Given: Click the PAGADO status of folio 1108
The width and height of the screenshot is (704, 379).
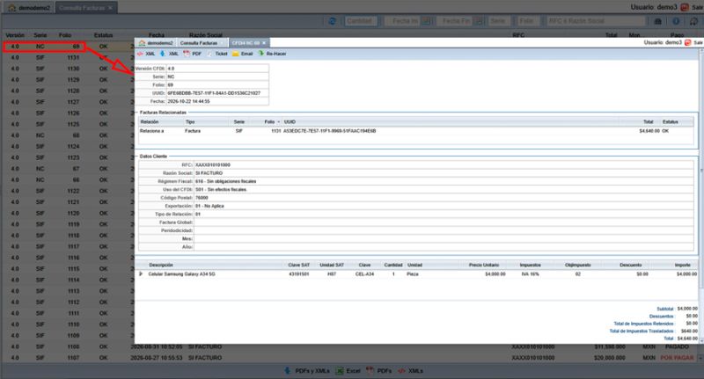Looking at the screenshot, I should click(x=677, y=346).
